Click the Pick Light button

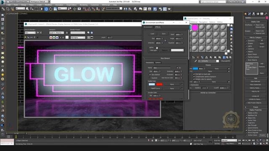(x=153, y=50)
